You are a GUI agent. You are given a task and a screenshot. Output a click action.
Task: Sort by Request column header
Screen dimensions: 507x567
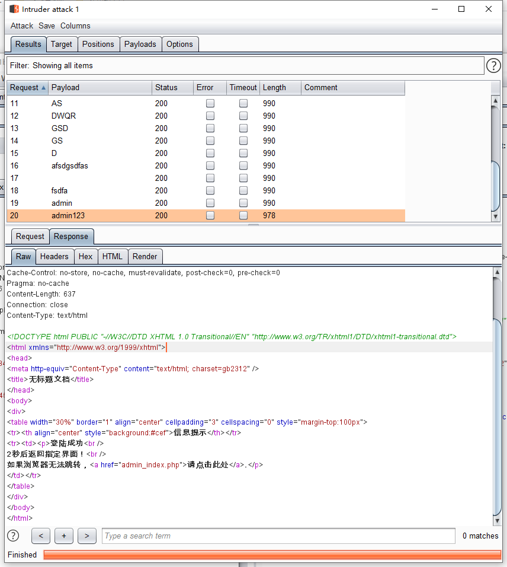coord(28,88)
